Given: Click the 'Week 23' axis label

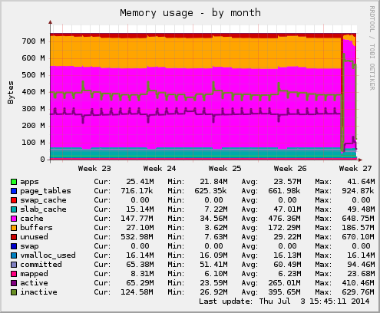Looking at the screenshot, I should point(94,169).
